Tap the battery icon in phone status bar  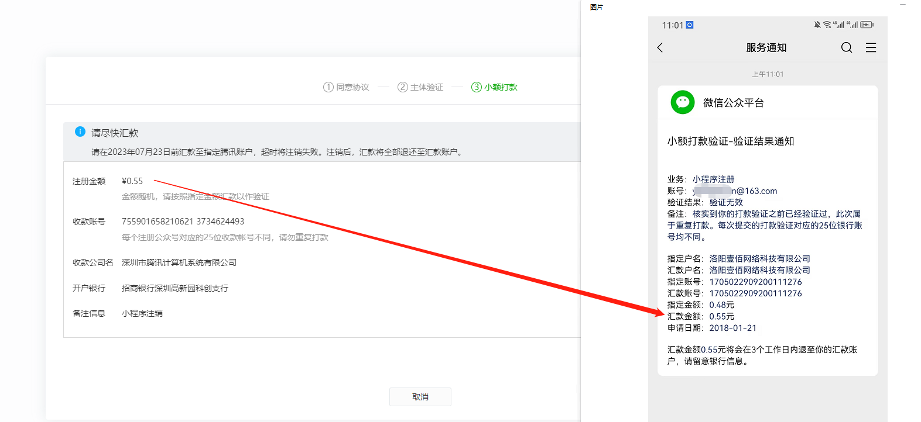click(867, 25)
